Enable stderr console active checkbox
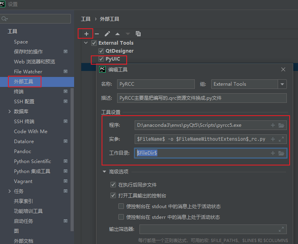 click(x=121, y=217)
